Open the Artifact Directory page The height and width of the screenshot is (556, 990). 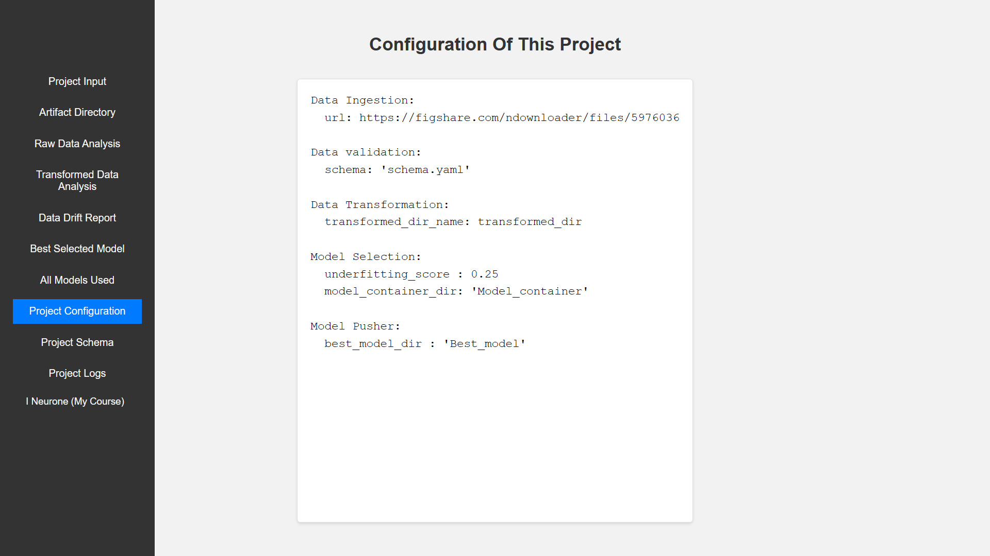[x=77, y=112]
